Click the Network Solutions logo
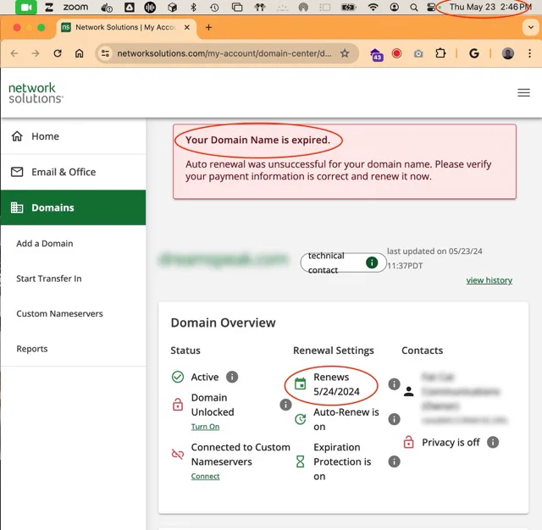 pyautogui.click(x=36, y=92)
